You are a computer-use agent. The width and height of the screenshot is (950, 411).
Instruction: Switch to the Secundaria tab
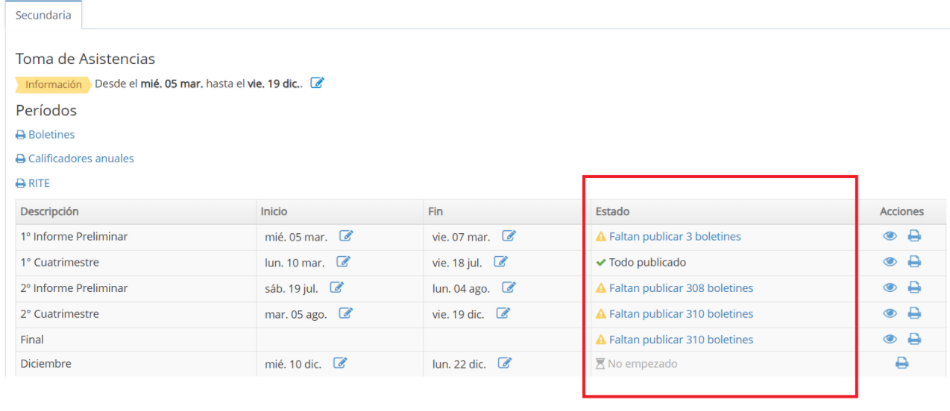[43, 15]
